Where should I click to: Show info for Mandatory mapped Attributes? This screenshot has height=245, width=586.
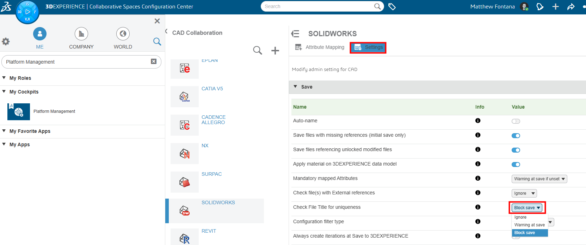478,178
